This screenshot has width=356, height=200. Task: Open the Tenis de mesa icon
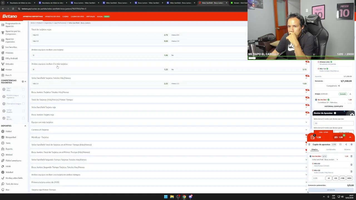tap(3, 184)
